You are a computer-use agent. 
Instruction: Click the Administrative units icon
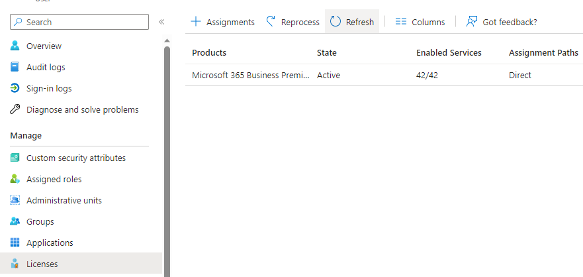coord(15,201)
